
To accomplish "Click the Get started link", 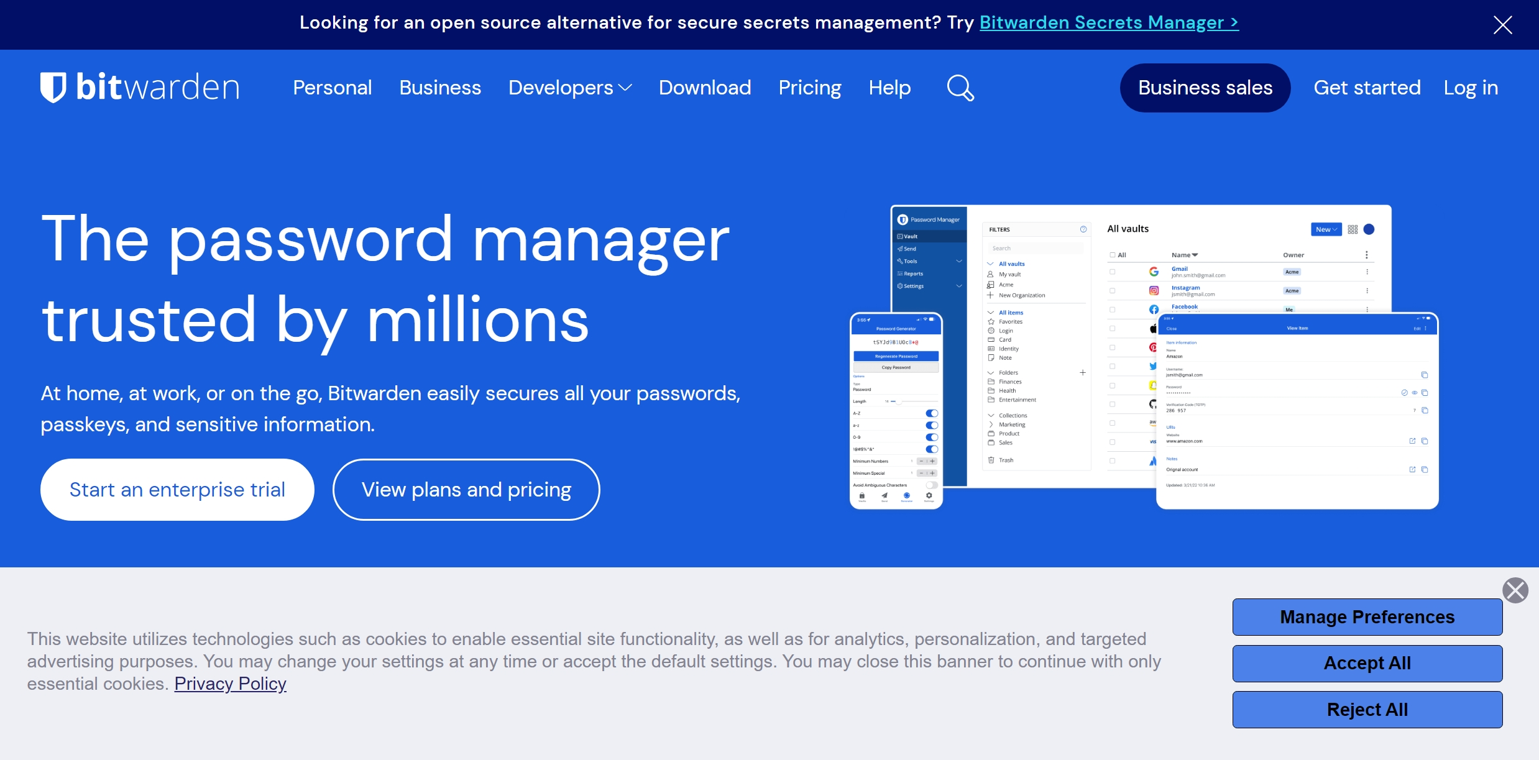I will click(x=1367, y=88).
